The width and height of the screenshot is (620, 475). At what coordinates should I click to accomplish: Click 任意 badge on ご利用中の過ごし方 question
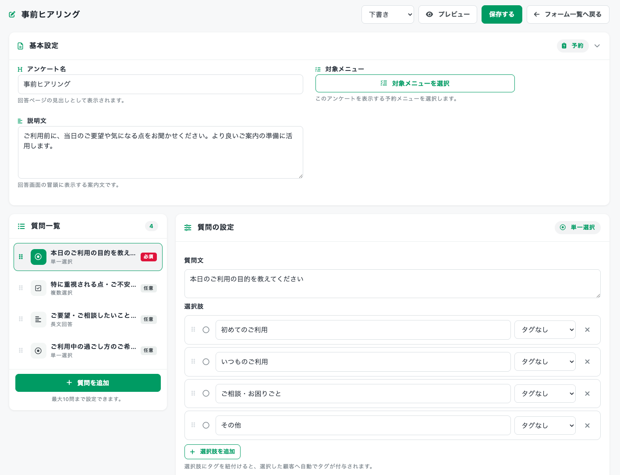tap(149, 350)
